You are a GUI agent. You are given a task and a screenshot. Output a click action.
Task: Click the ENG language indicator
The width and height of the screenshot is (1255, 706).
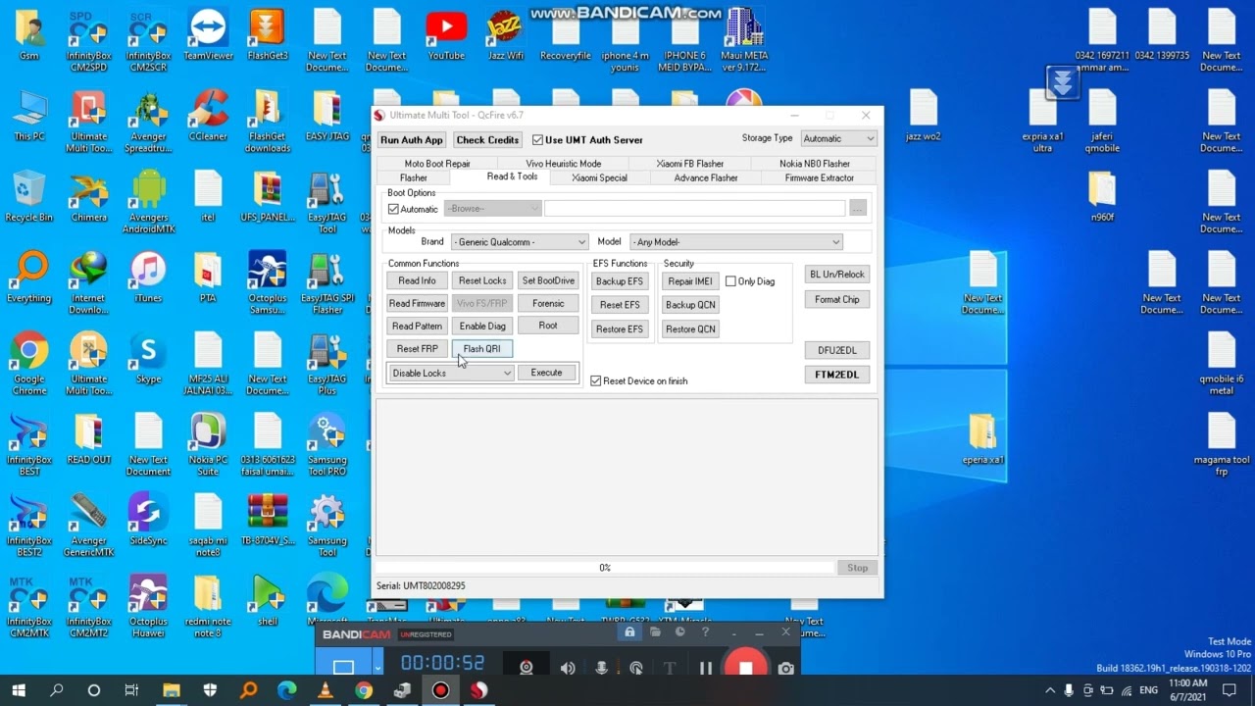point(1148,690)
